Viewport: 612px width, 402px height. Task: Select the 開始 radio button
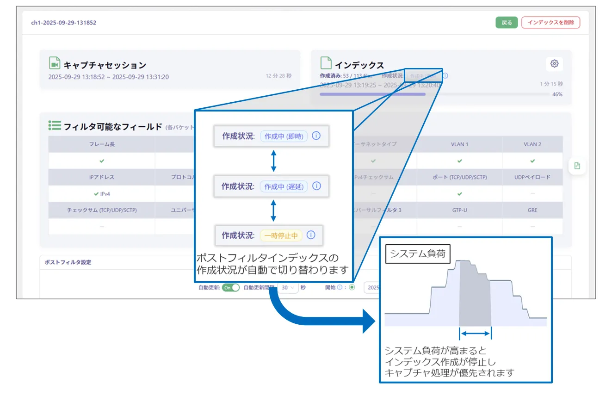pos(352,287)
